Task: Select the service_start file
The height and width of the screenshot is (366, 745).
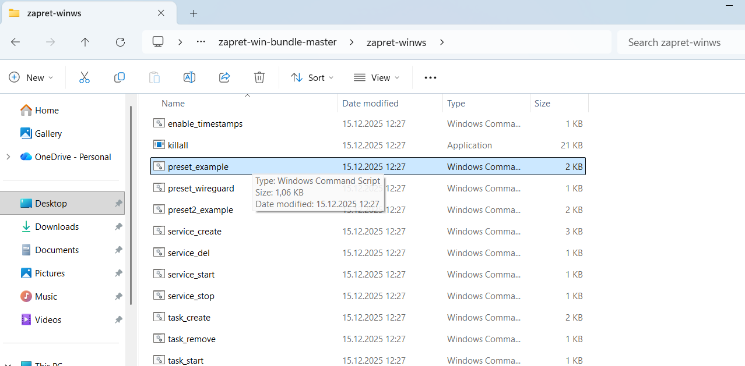Action: (x=368, y=274)
